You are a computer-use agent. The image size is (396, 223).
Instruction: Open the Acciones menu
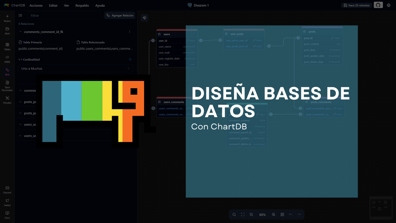(x=36, y=5)
